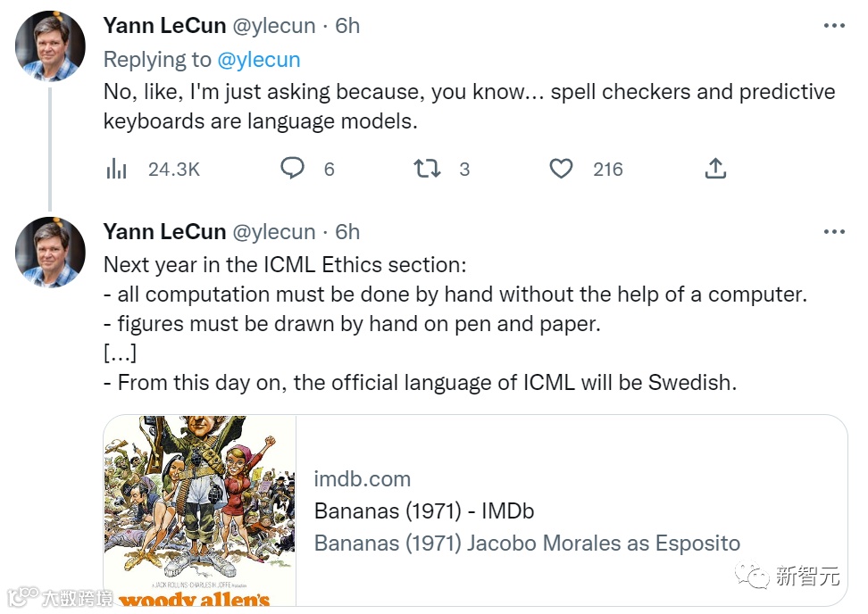Open the Bananas (1971) - IMDb link card
Screen dimensions: 868x614
(x=475, y=510)
